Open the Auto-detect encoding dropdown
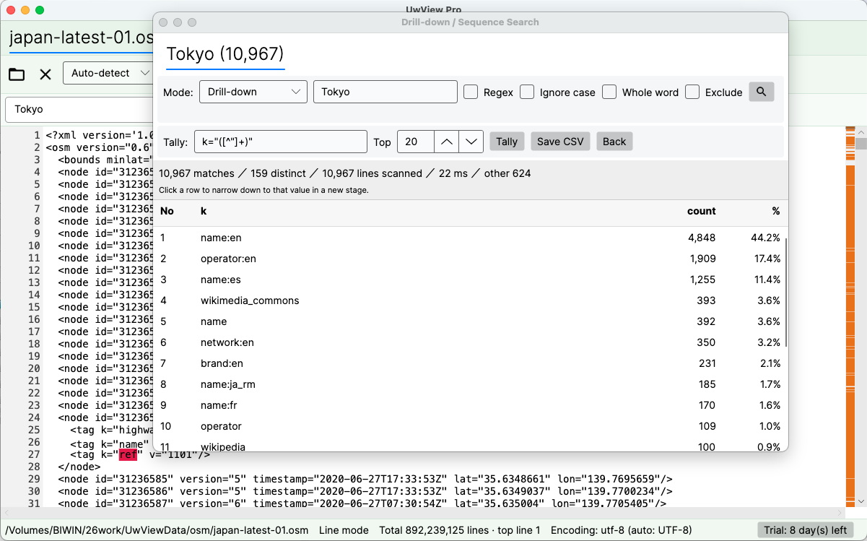 [108, 73]
